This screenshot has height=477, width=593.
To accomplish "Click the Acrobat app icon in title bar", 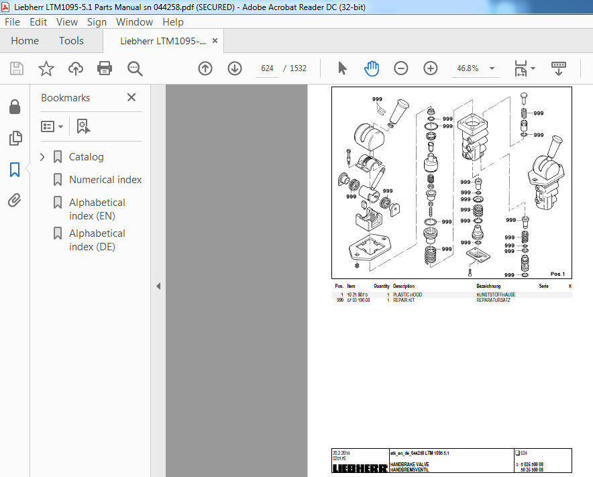I will tap(5, 7).
